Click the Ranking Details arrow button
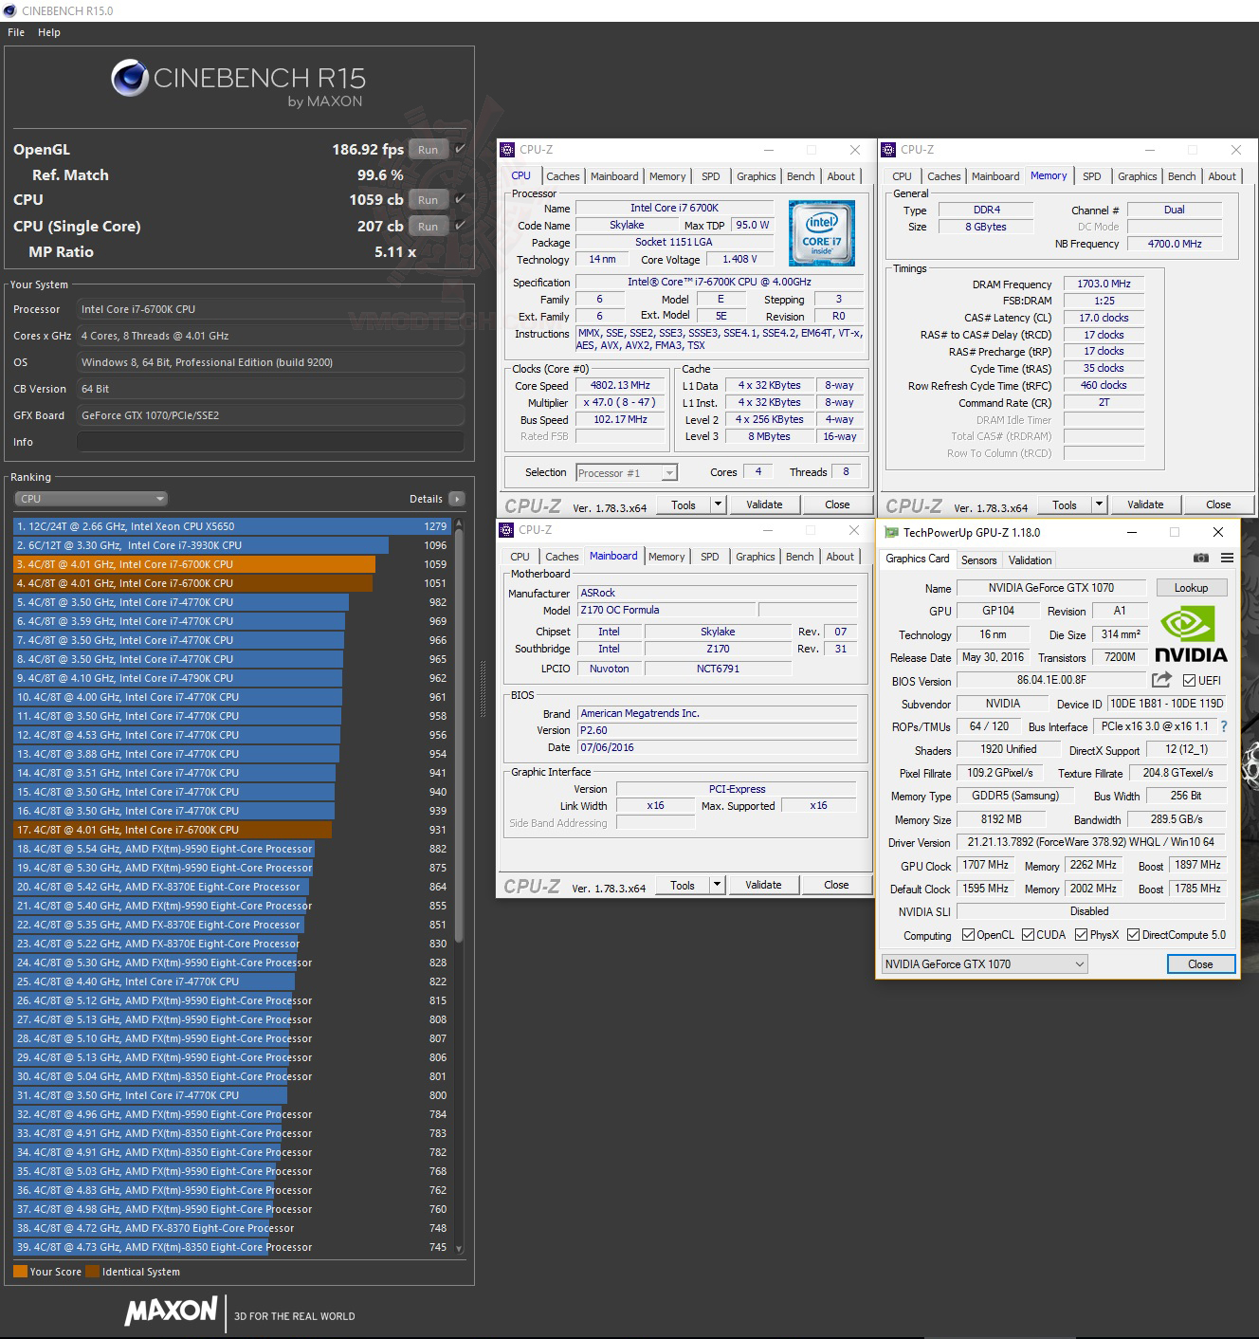Screen dimensions: 1259x1339 click(457, 499)
